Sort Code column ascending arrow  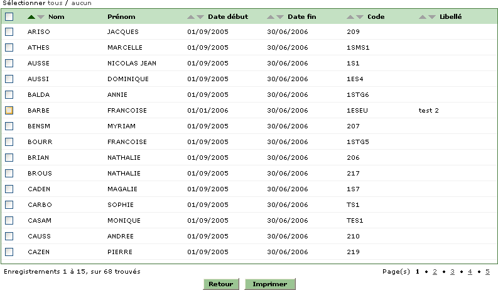[350, 17]
